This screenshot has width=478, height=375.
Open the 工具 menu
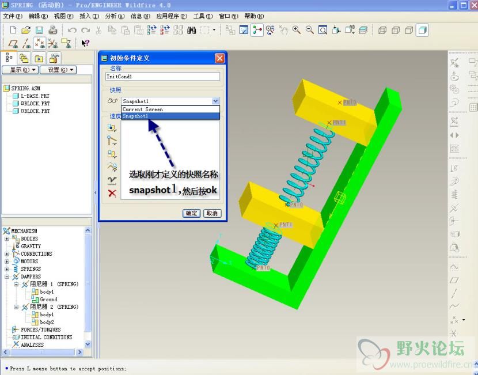203,16
